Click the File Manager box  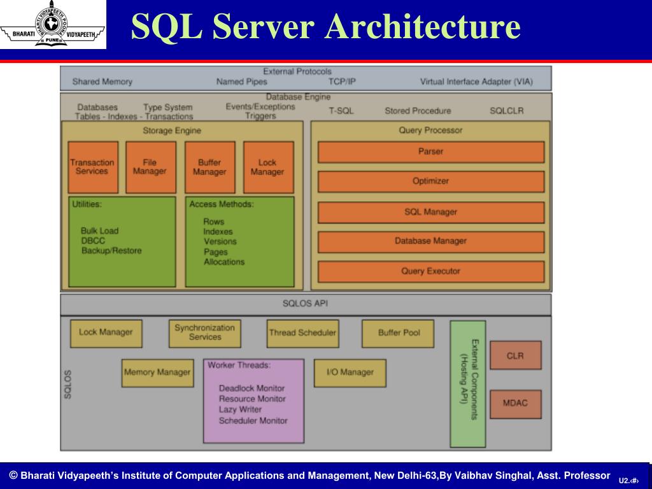(151, 167)
